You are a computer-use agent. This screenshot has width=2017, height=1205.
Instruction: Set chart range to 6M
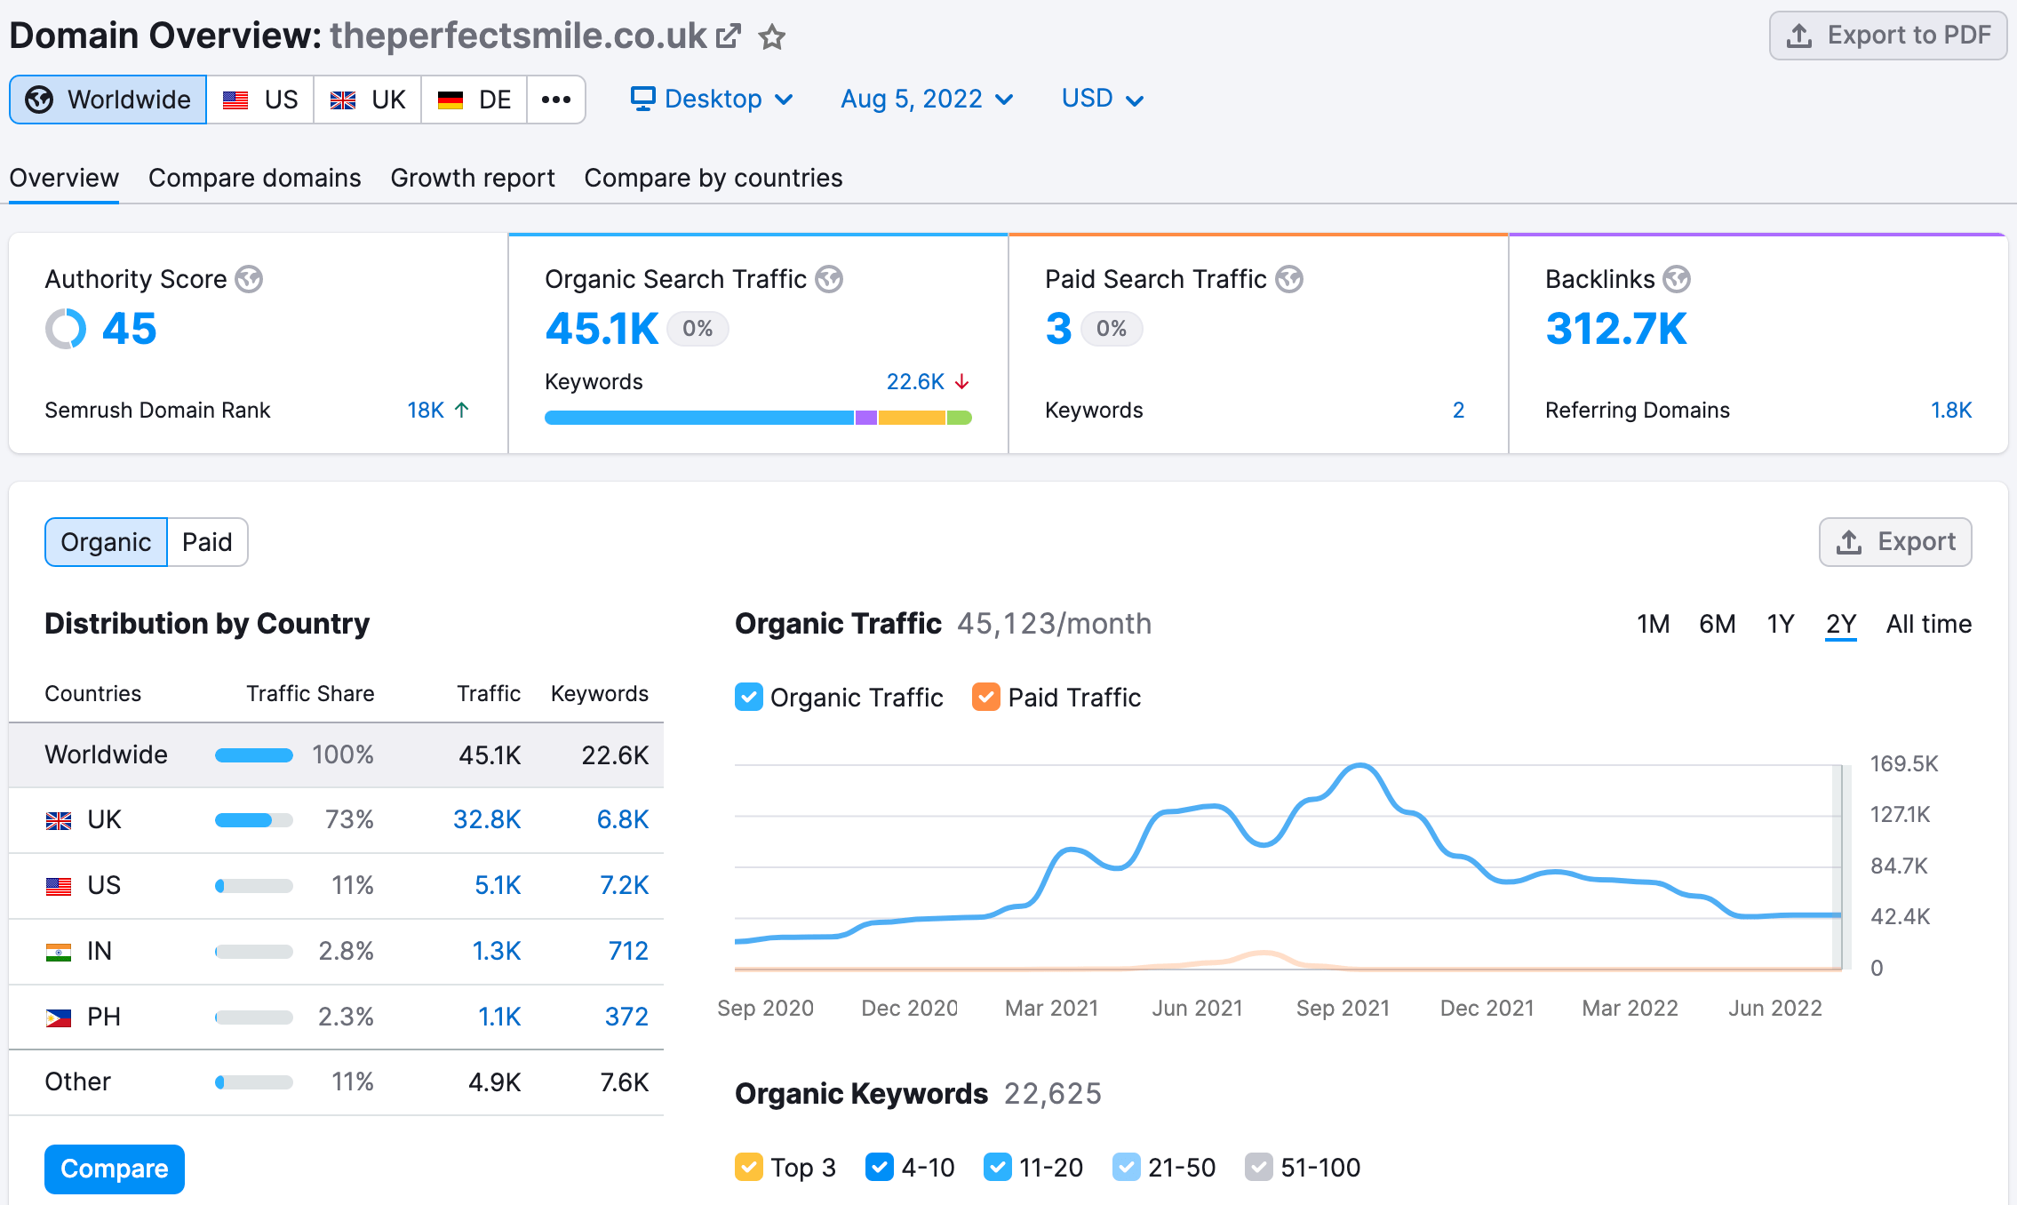1717,624
